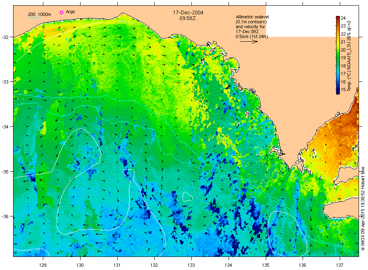
Task: Click the small closed white contour near 133E
Action: pyautogui.click(x=187, y=197)
